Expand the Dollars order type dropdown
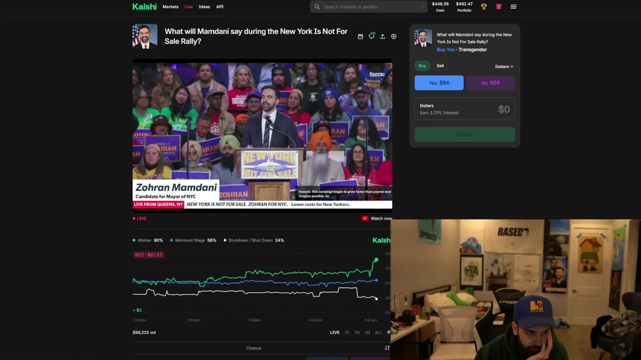The height and width of the screenshot is (360, 641). [x=504, y=66]
